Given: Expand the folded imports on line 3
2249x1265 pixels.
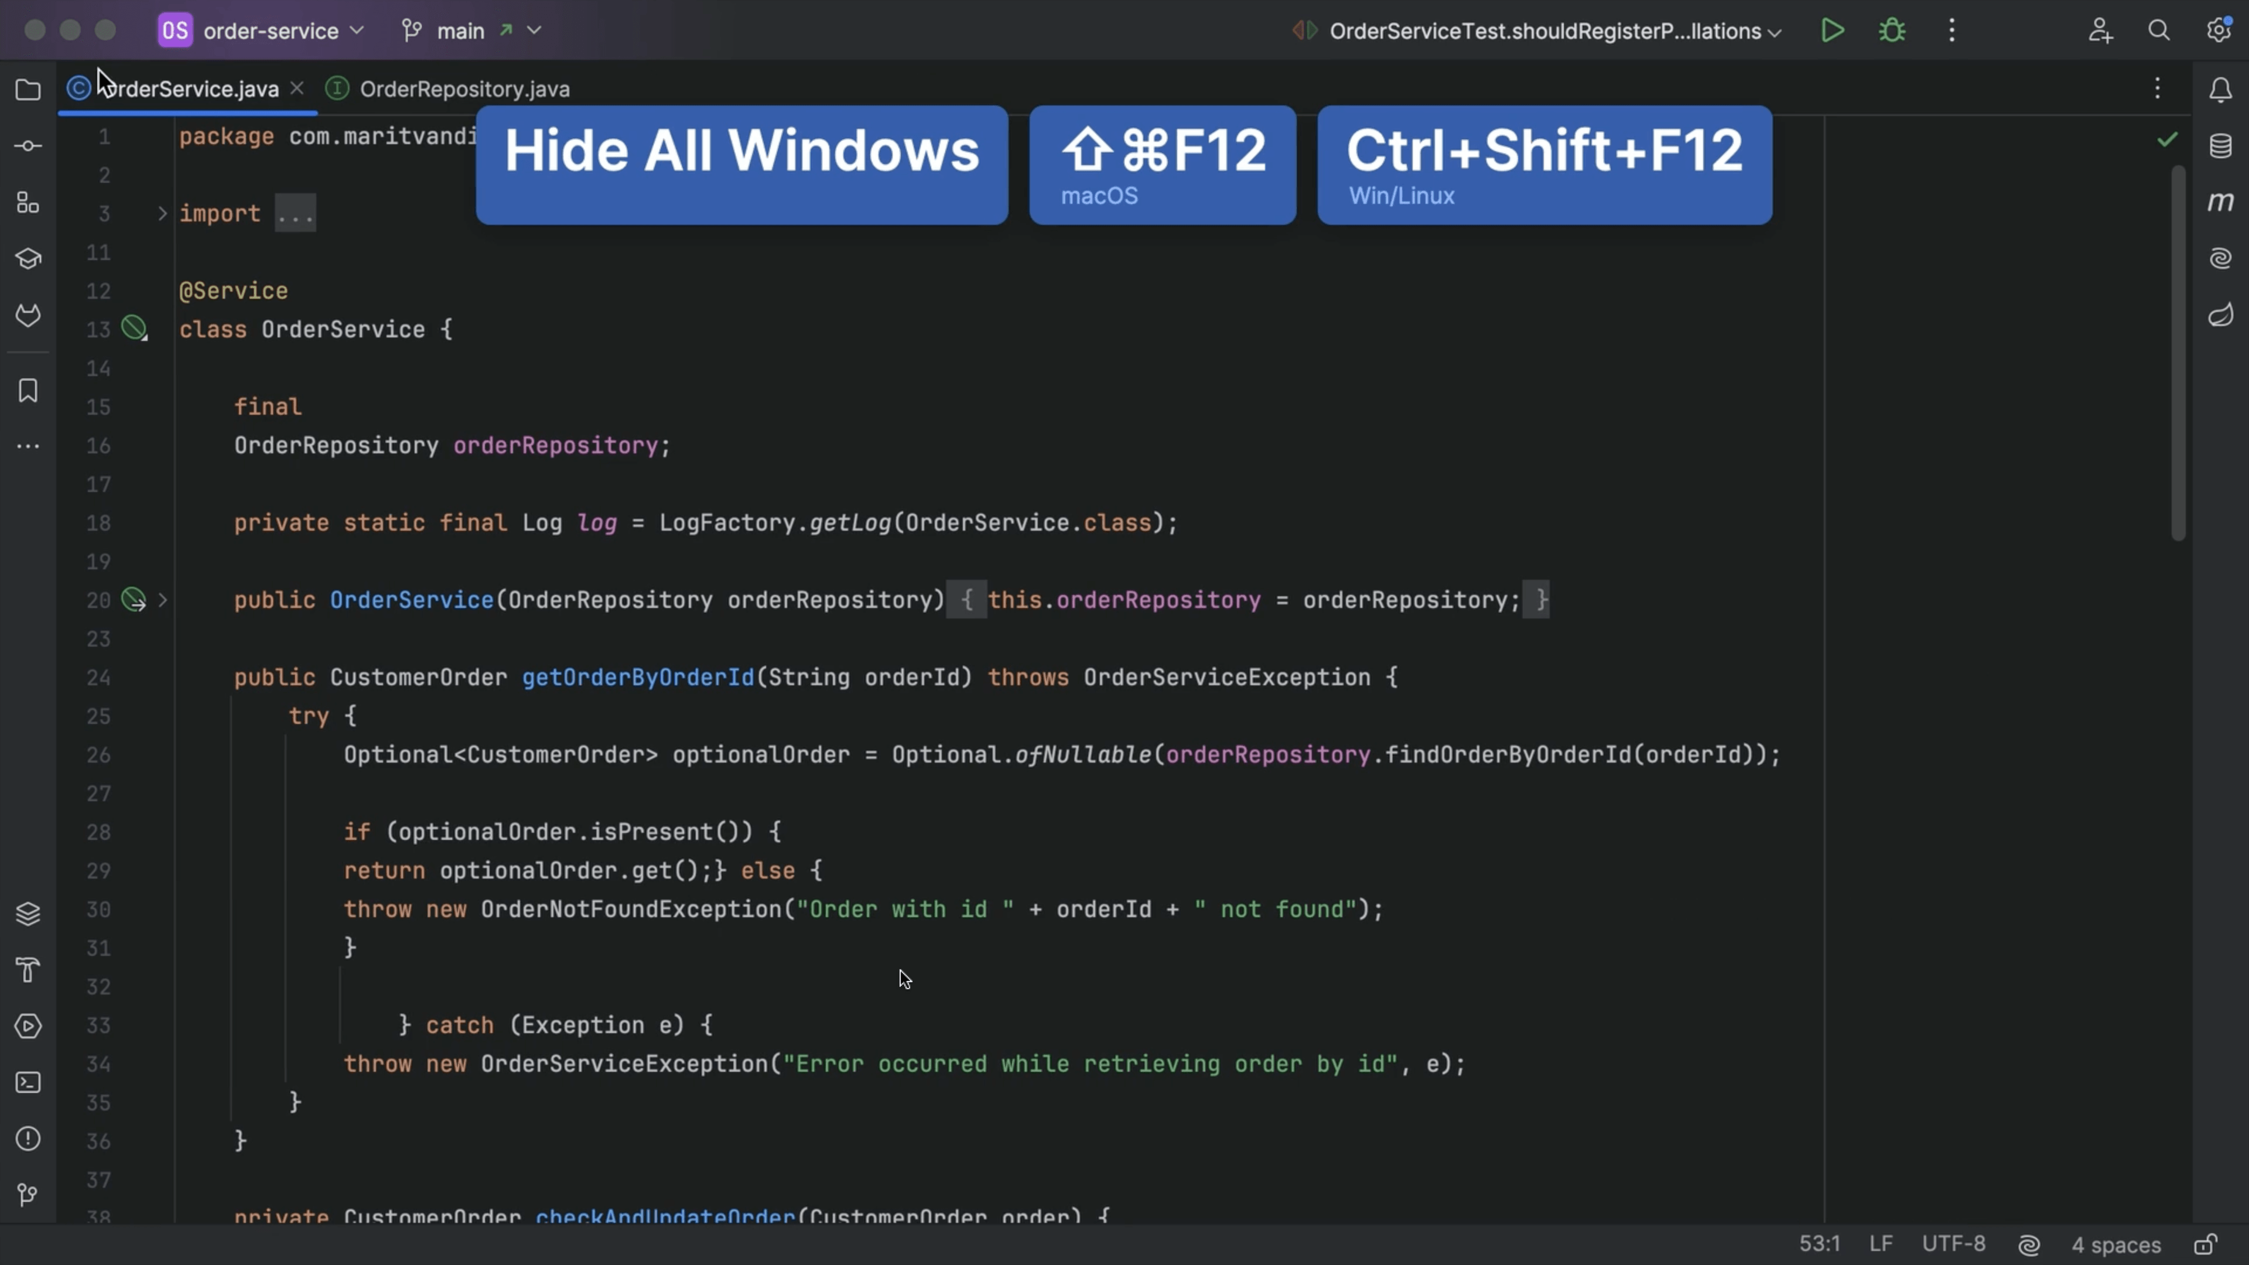Looking at the screenshot, I should (x=295, y=212).
